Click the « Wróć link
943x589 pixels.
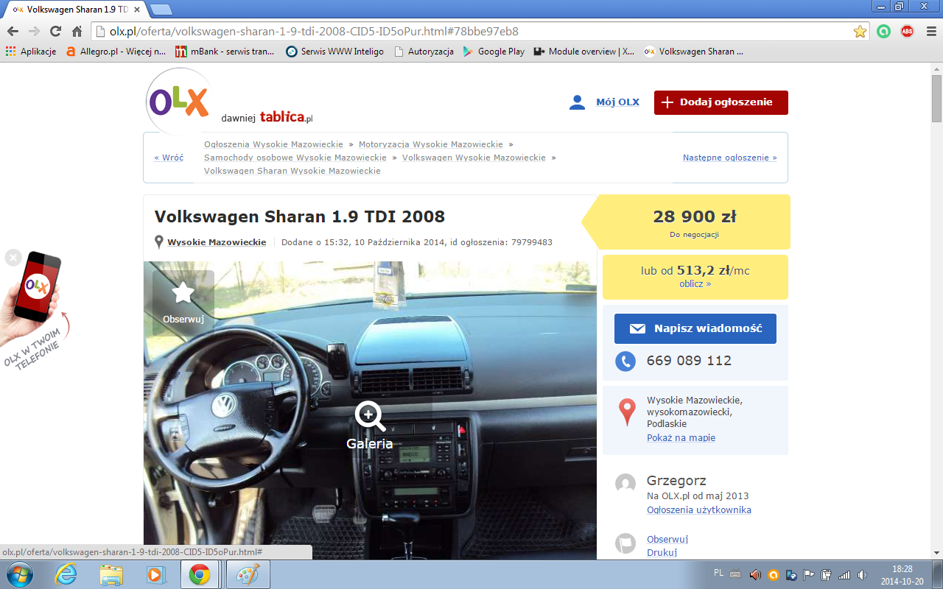(169, 158)
